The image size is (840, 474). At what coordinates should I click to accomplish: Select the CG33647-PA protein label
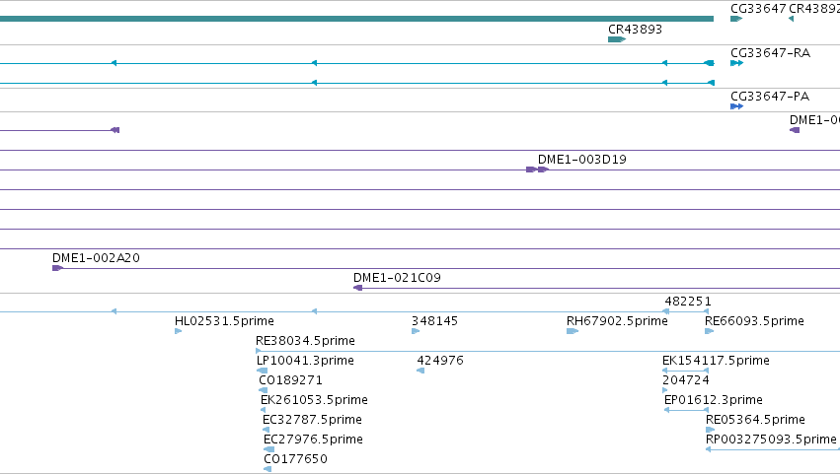click(x=770, y=97)
